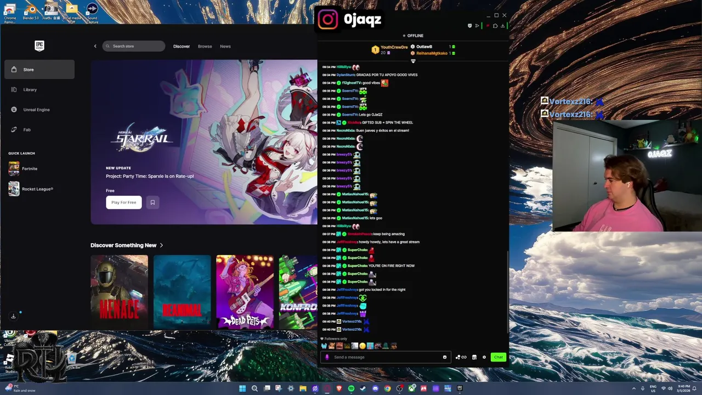The image size is (702, 395).
Task: Click the Epic Games logo
Action: tap(39, 46)
